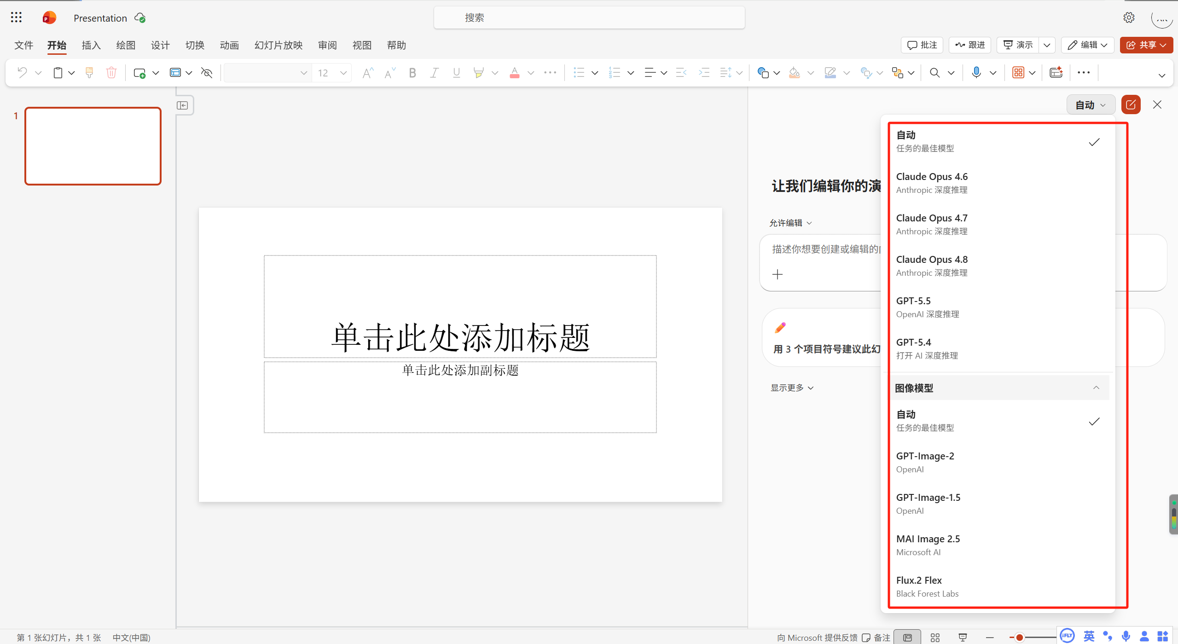Open the 幻灯片放映 tab
The width and height of the screenshot is (1178, 644).
(x=279, y=45)
